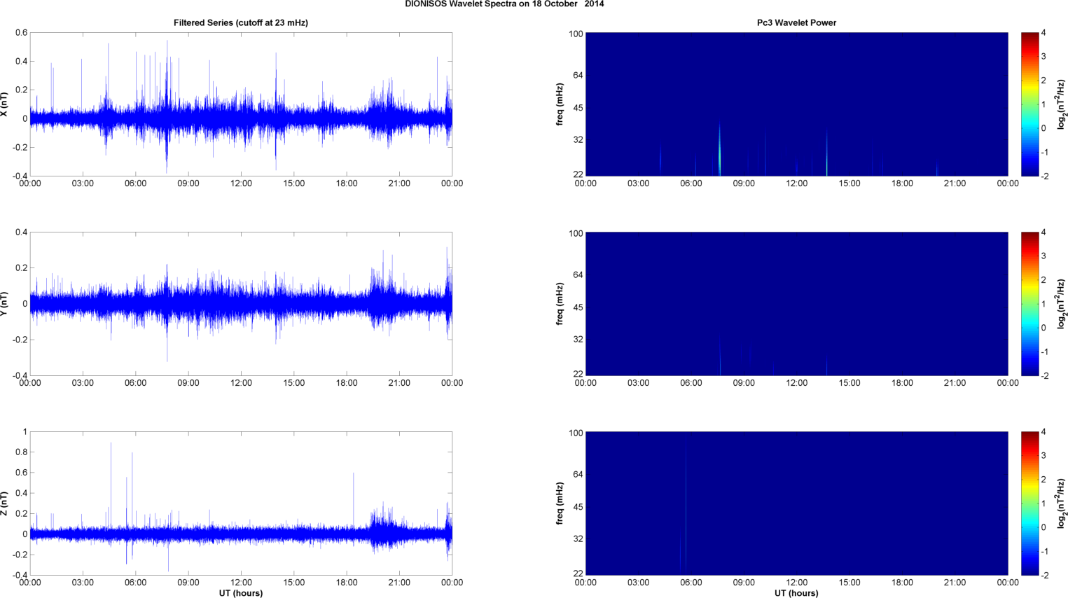Click the 0.8 tick on Z (nT) axis
Viewport: 1068px width, 598px height.
21,452
